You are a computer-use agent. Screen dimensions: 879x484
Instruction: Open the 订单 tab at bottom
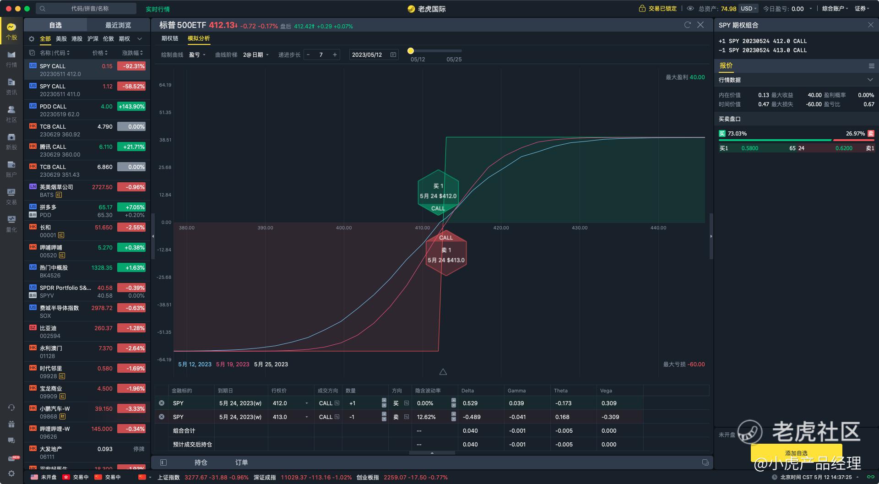241,462
